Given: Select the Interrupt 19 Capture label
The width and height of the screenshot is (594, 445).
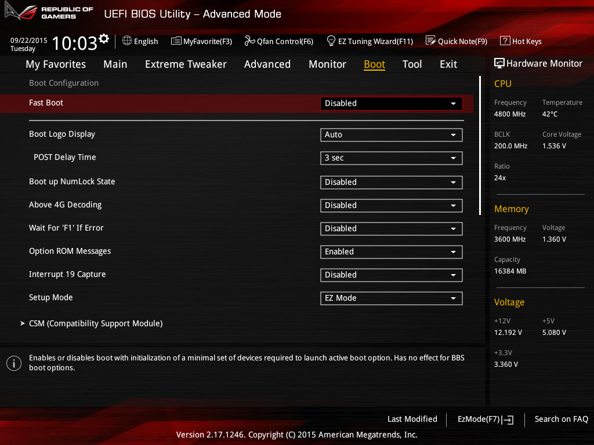Looking at the screenshot, I should (67, 274).
